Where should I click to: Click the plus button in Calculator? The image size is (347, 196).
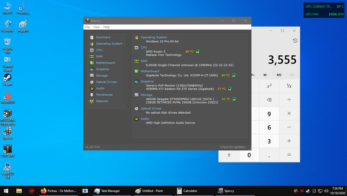coord(289,141)
